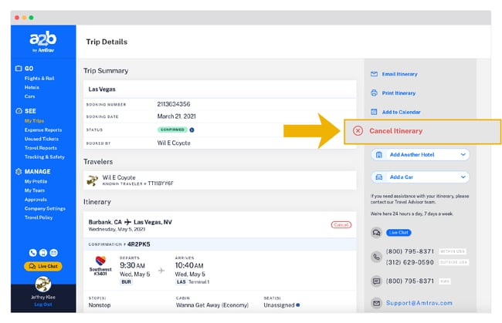Screen dimensions: 502x323
Task: Select Unused Tickets from the sidebar
Action: [42, 139]
